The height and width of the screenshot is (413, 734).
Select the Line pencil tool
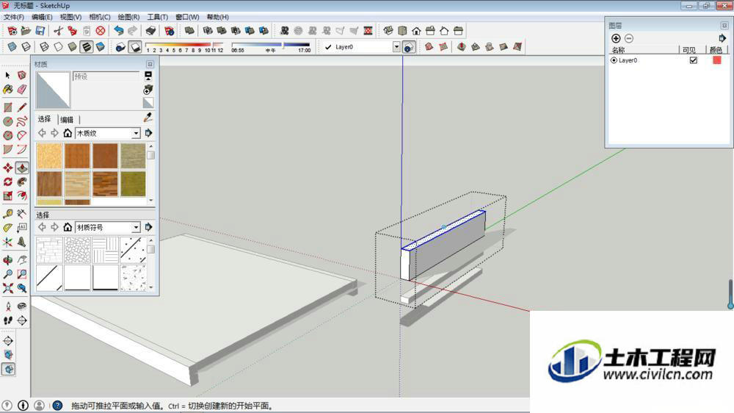click(21, 107)
